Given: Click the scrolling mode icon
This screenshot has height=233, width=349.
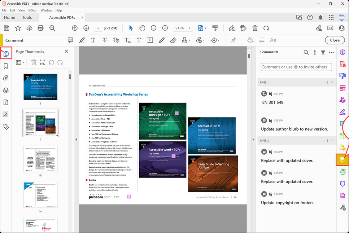Looking at the screenshot, I should 215,28.
